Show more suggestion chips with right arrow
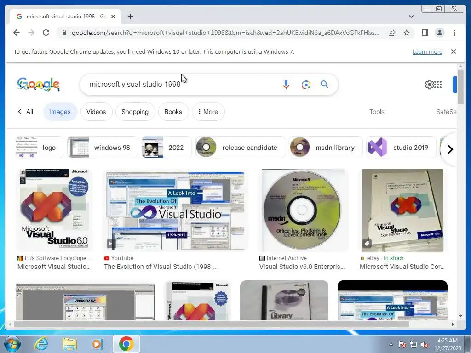Viewport: 471px width, 353px height. 450,149
